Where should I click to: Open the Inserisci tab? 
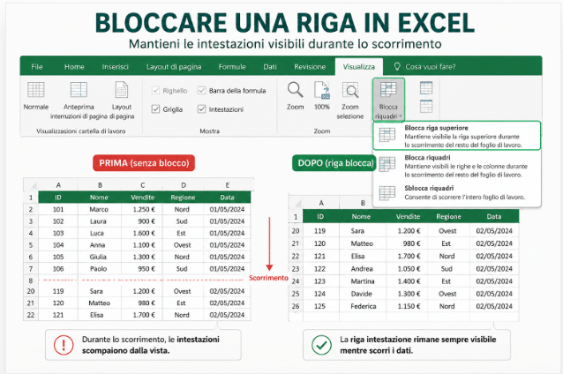(115, 67)
